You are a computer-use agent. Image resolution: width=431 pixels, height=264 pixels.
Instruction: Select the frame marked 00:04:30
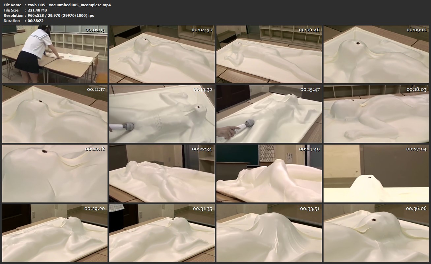pos(162,54)
